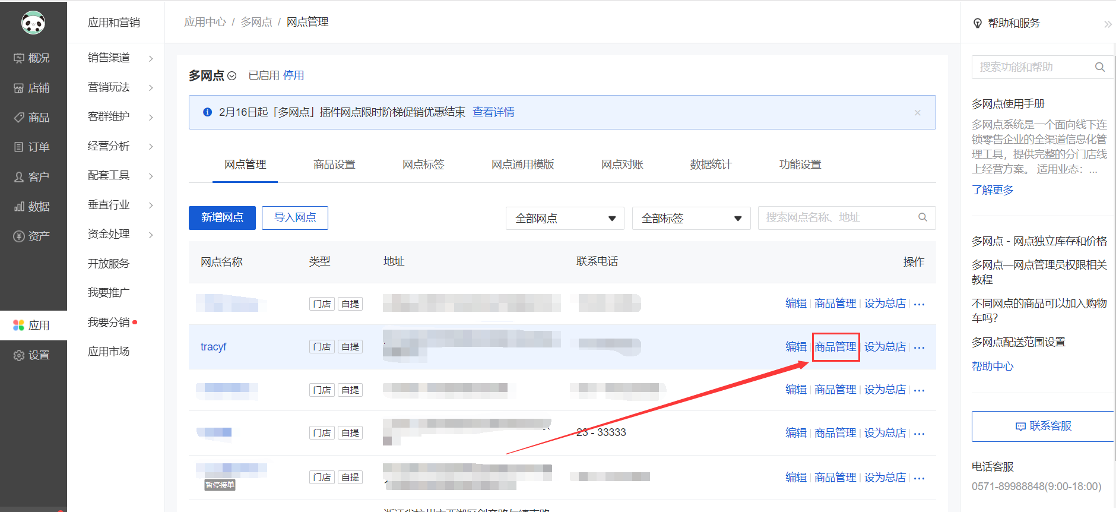Viewport: 1116px width, 512px height.
Task: Close the blue promotion notice banner
Action: point(918,112)
